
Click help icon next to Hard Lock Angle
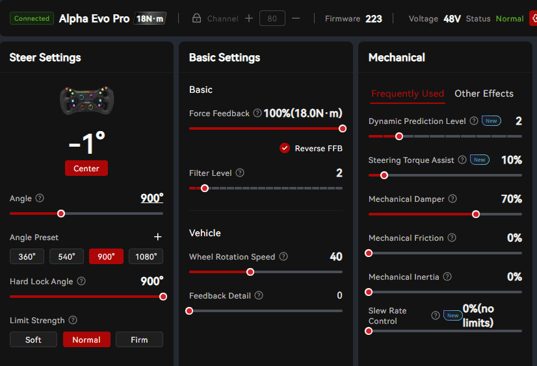point(81,282)
